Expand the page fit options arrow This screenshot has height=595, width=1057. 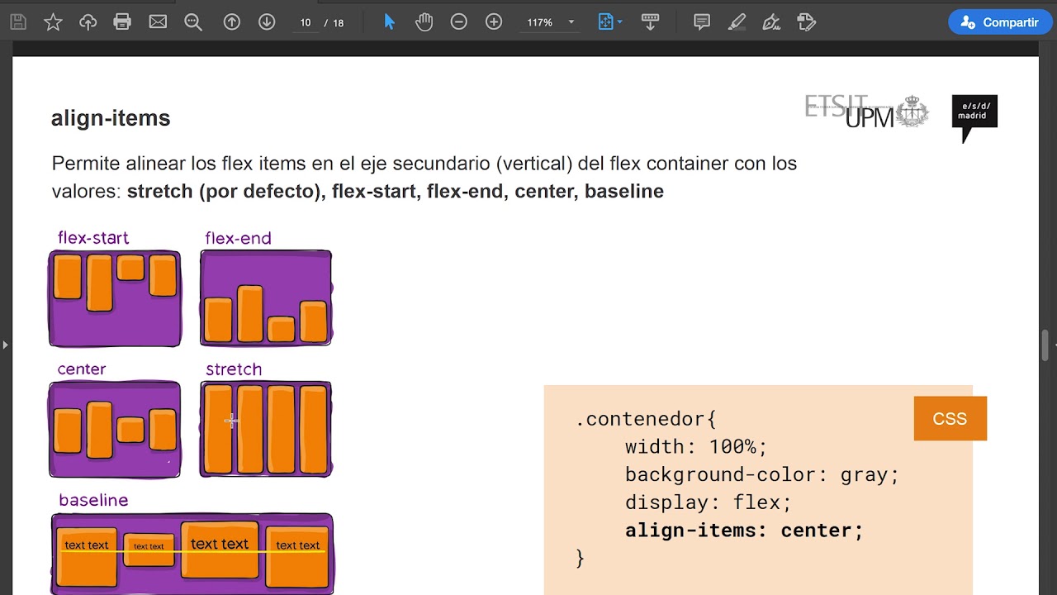(620, 22)
